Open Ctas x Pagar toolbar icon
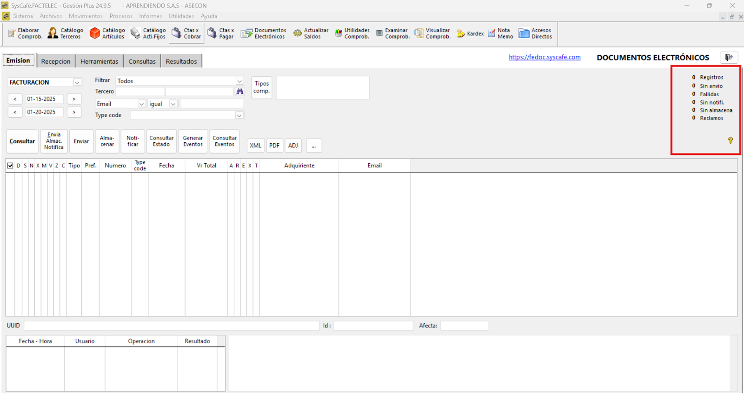Image resolution: width=744 pixels, height=393 pixels. (220, 33)
